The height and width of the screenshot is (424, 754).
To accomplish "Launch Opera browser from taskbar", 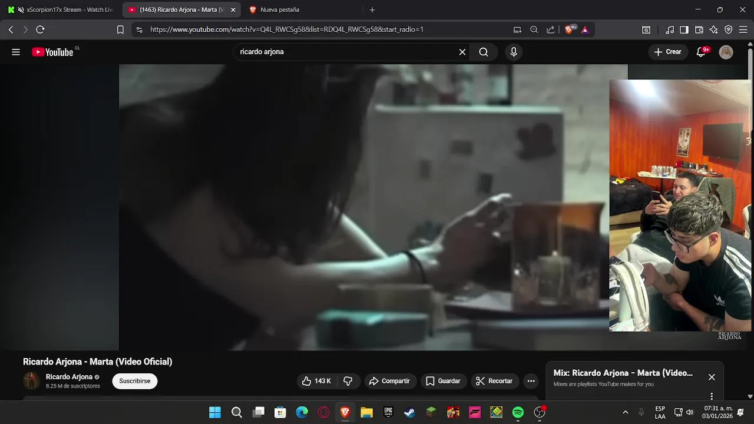I will [x=323, y=412].
